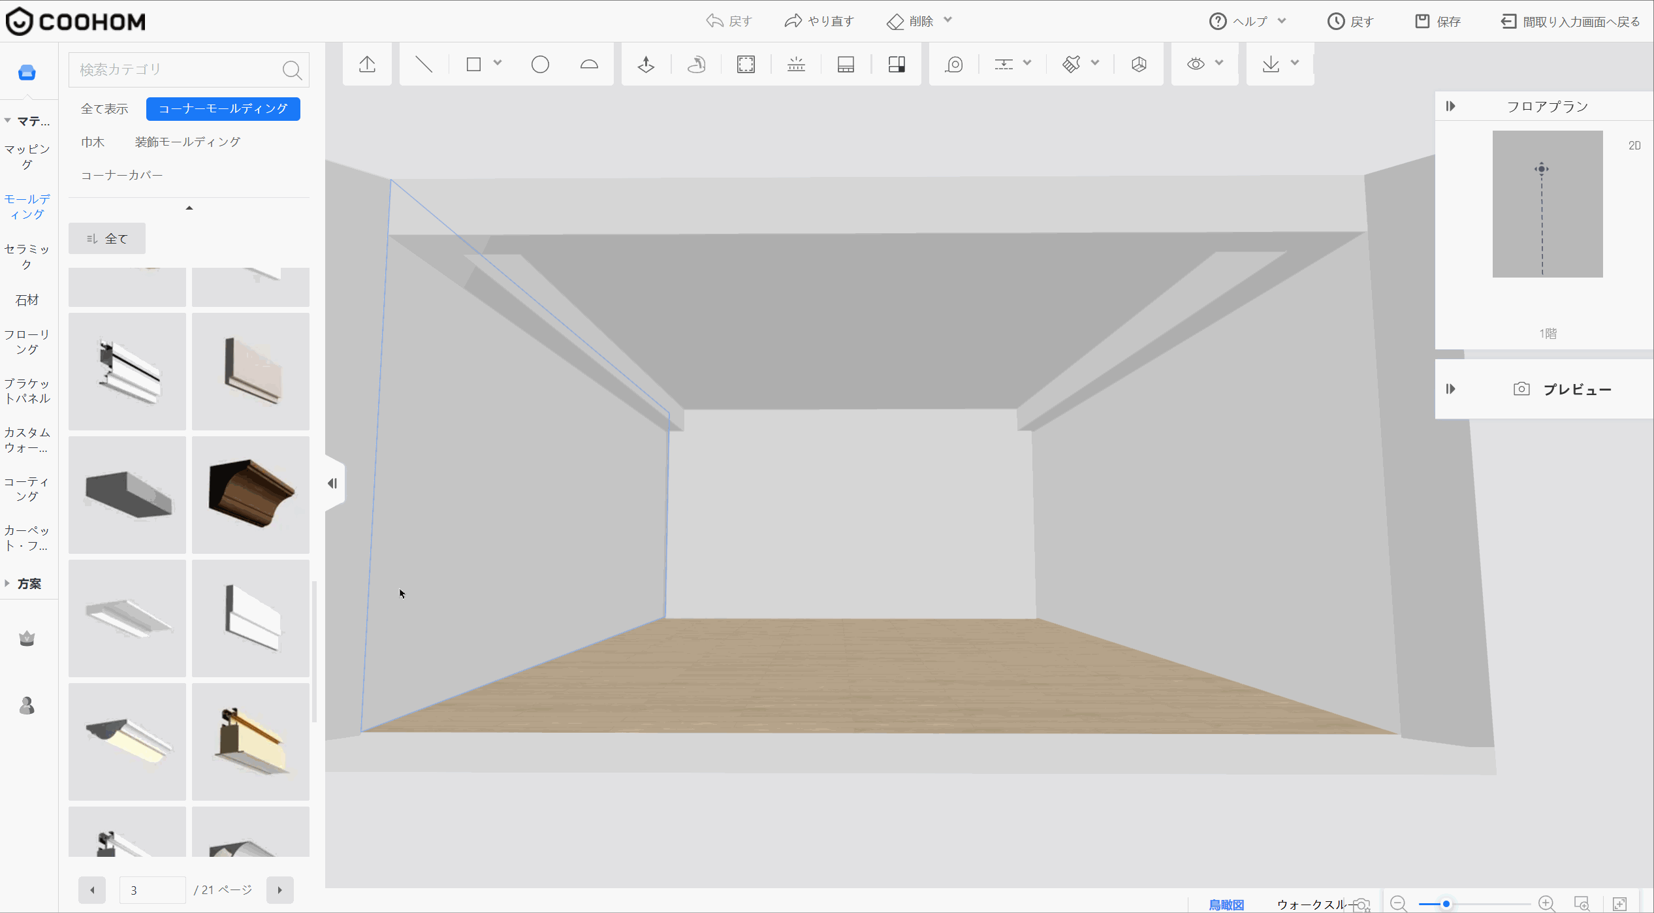The width and height of the screenshot is (1654, 913).
Task: Click the page number input field
Action: click(x=153, y=890)
